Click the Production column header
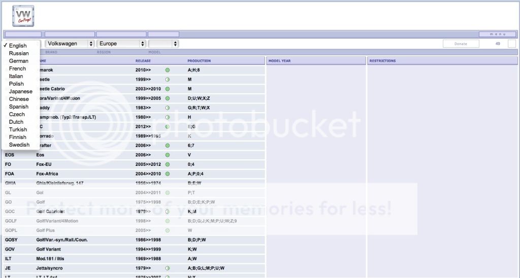The height and width of the screenshot is (278, 520). click(x=199, y=61)
